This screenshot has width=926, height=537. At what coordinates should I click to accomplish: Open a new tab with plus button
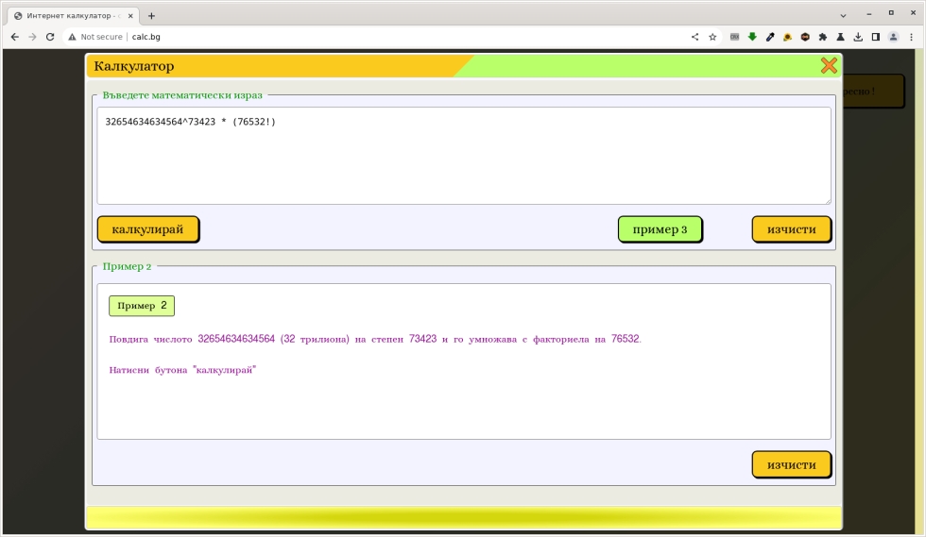coord(151,16)
